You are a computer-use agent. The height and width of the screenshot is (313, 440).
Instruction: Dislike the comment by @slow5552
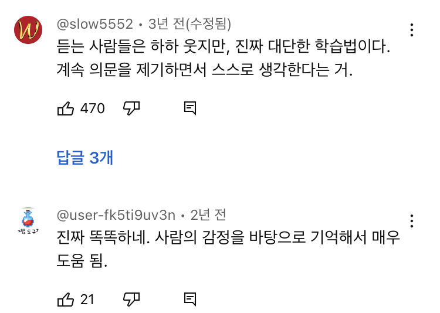131,108
